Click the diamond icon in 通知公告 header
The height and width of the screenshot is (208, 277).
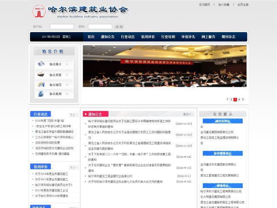(86, 114)
